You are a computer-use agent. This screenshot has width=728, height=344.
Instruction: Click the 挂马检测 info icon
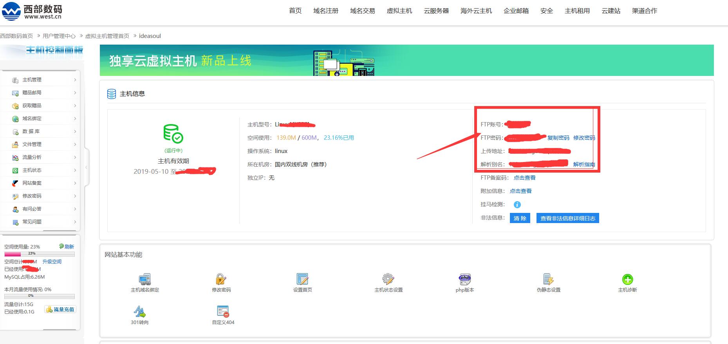click(517, 205)
